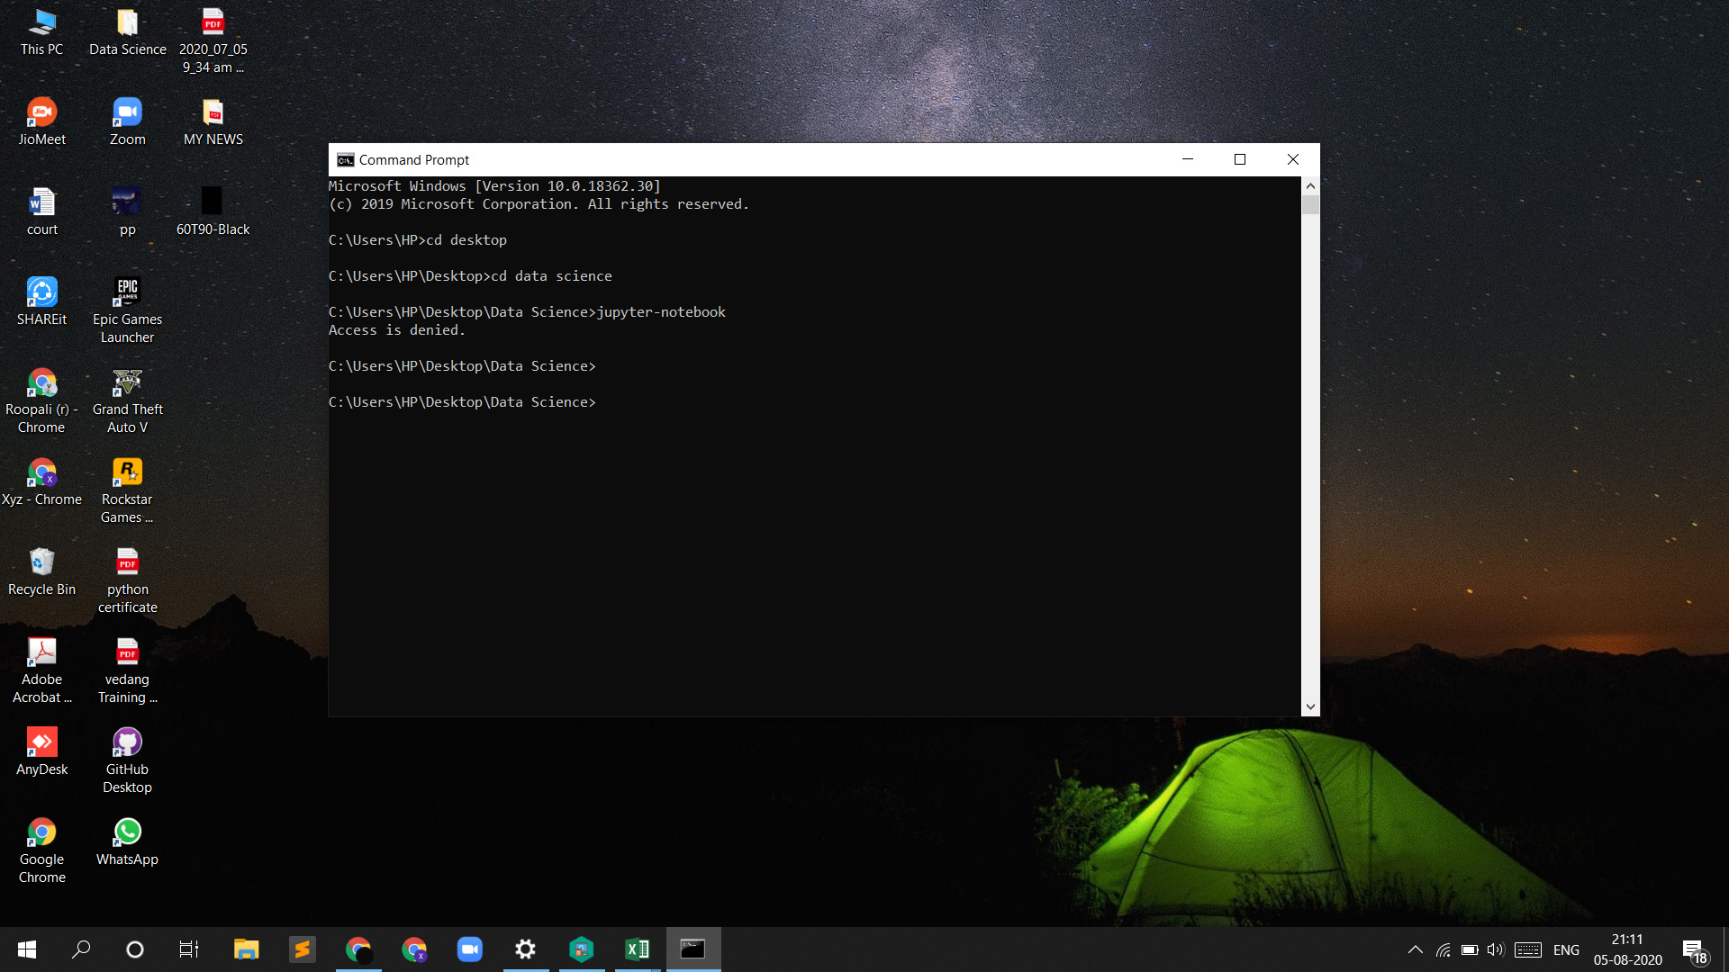Click the Sublime Text taskbar icon
The width and height of the screenshot is (1729, 972).
pyautogui.click(x=302, y=949)
